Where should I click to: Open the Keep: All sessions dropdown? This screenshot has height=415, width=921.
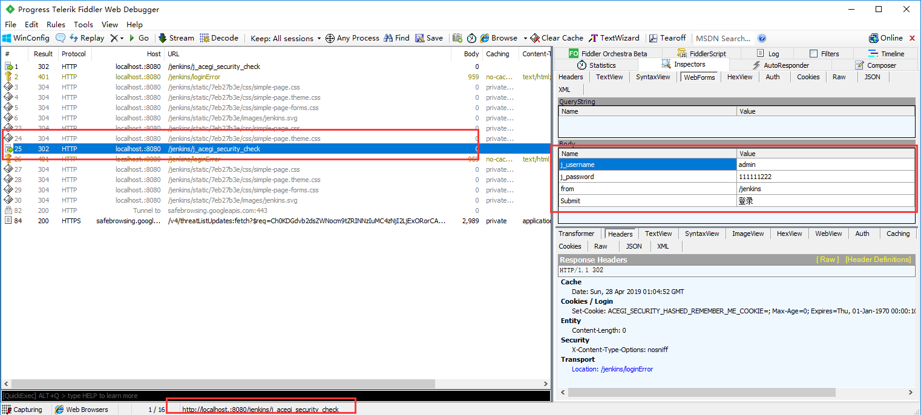click(286, 38)
